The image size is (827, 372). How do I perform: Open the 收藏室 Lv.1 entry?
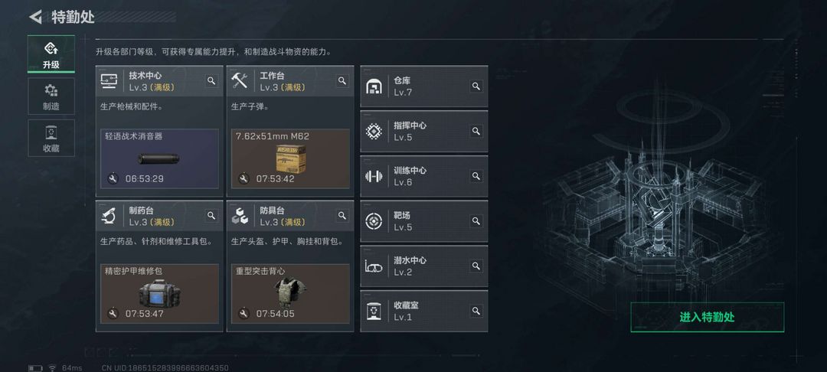pyautogui.click(x=424, y=311)
